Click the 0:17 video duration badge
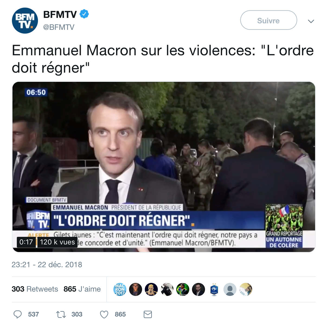This screenshot has width=333, height=323. click(26, 242)
